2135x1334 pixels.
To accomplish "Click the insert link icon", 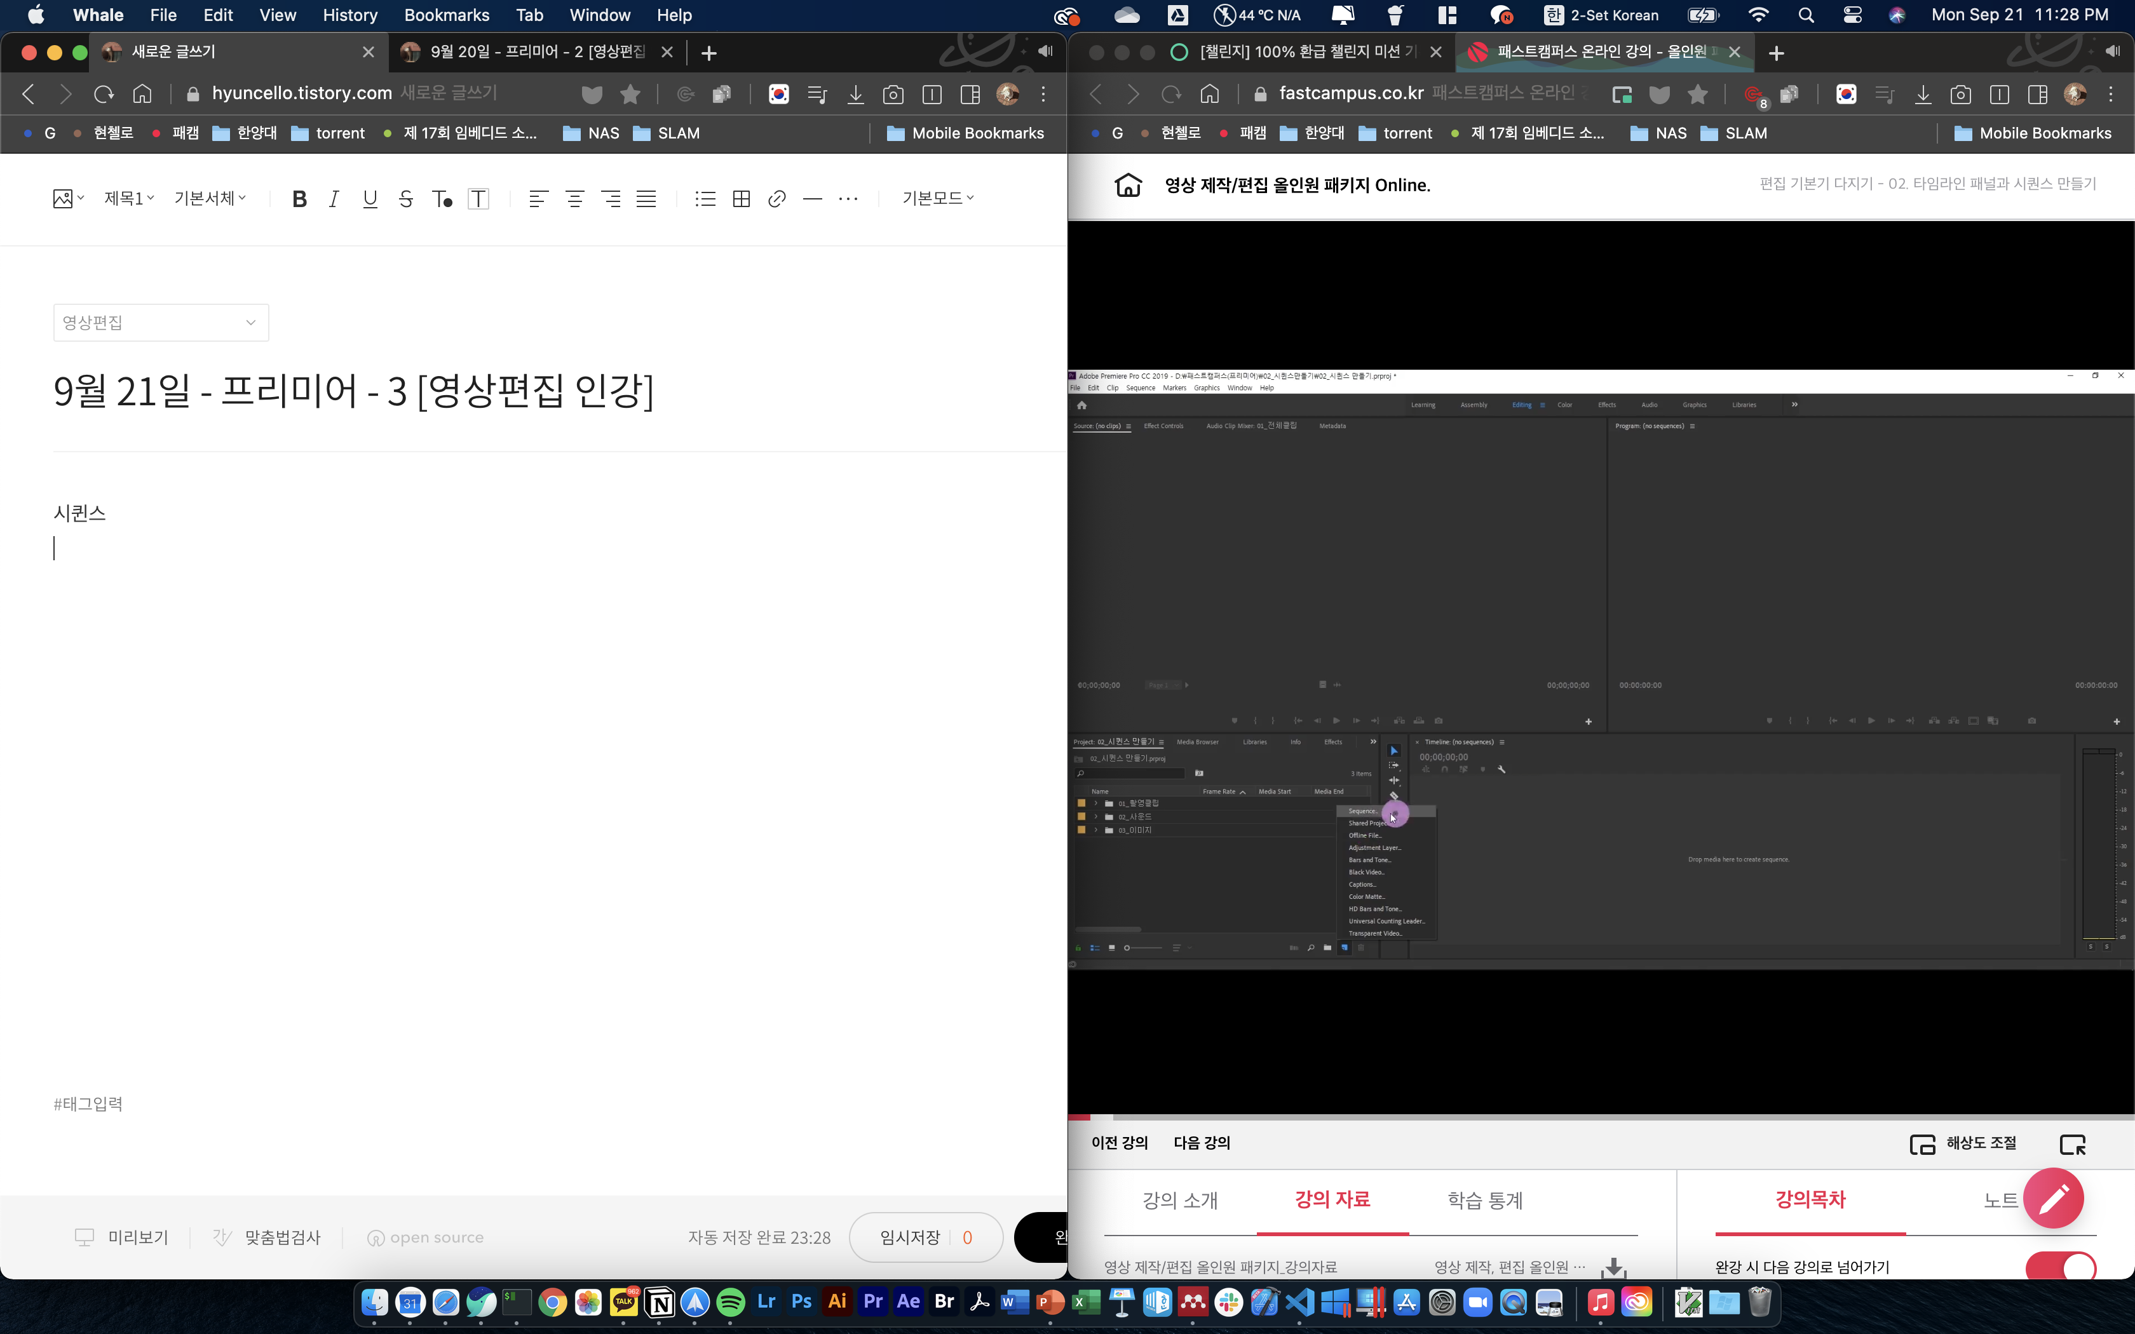I will coord(776,198).
